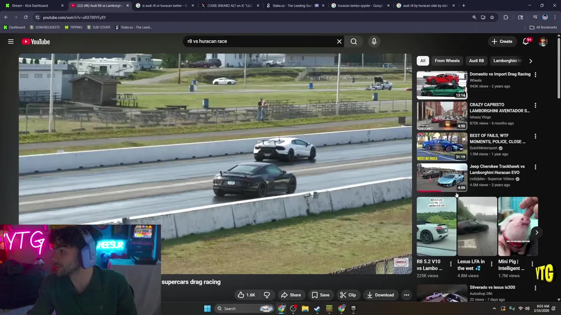This screenshot has width=561, height=315.
Task: Open options for BEST OF FAILS video
Action: click(x=535, y=136)
